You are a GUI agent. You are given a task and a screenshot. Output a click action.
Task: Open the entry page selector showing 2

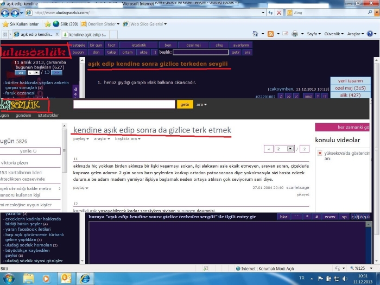284,149
